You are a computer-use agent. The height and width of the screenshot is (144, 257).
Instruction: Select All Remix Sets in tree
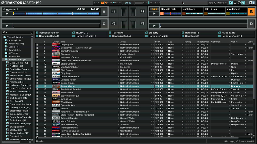18,59
